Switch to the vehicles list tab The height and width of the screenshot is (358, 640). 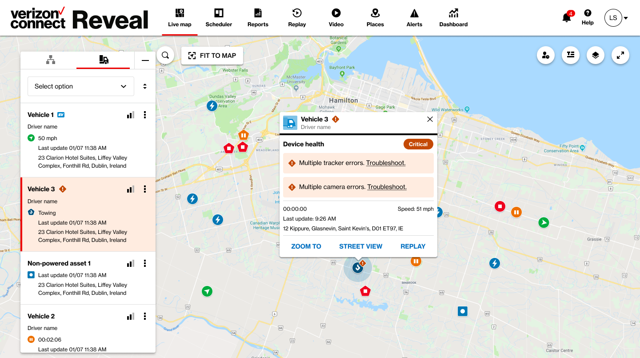click(104, 60)
